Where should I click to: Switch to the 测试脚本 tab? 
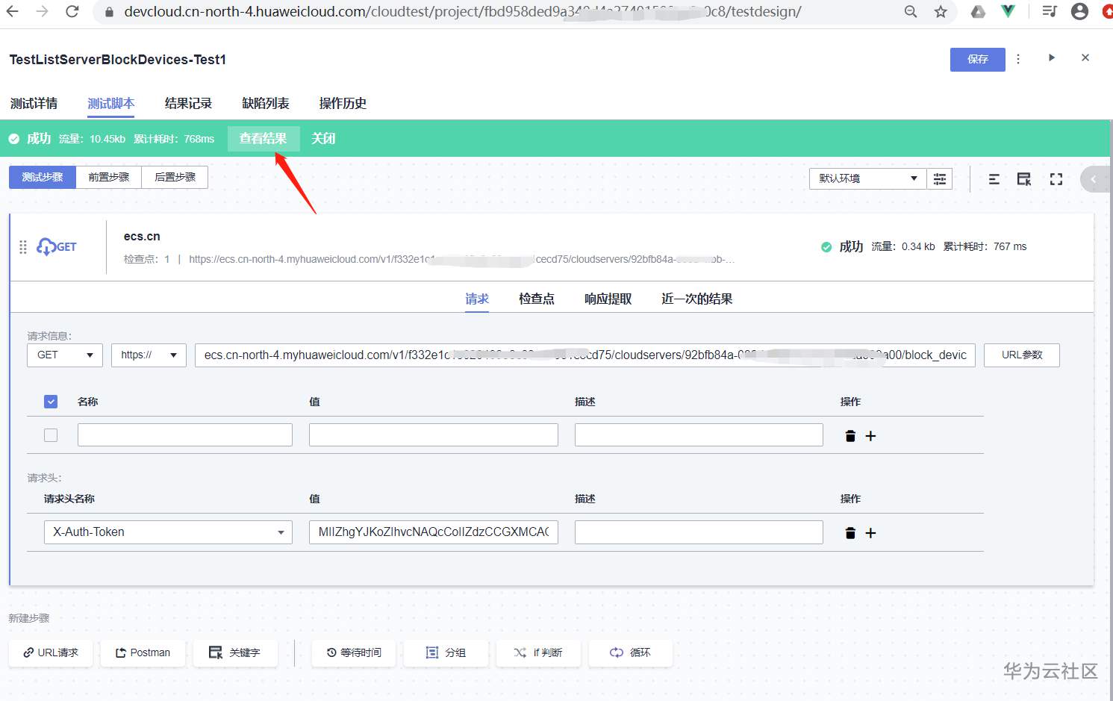(x=111, y=104)
